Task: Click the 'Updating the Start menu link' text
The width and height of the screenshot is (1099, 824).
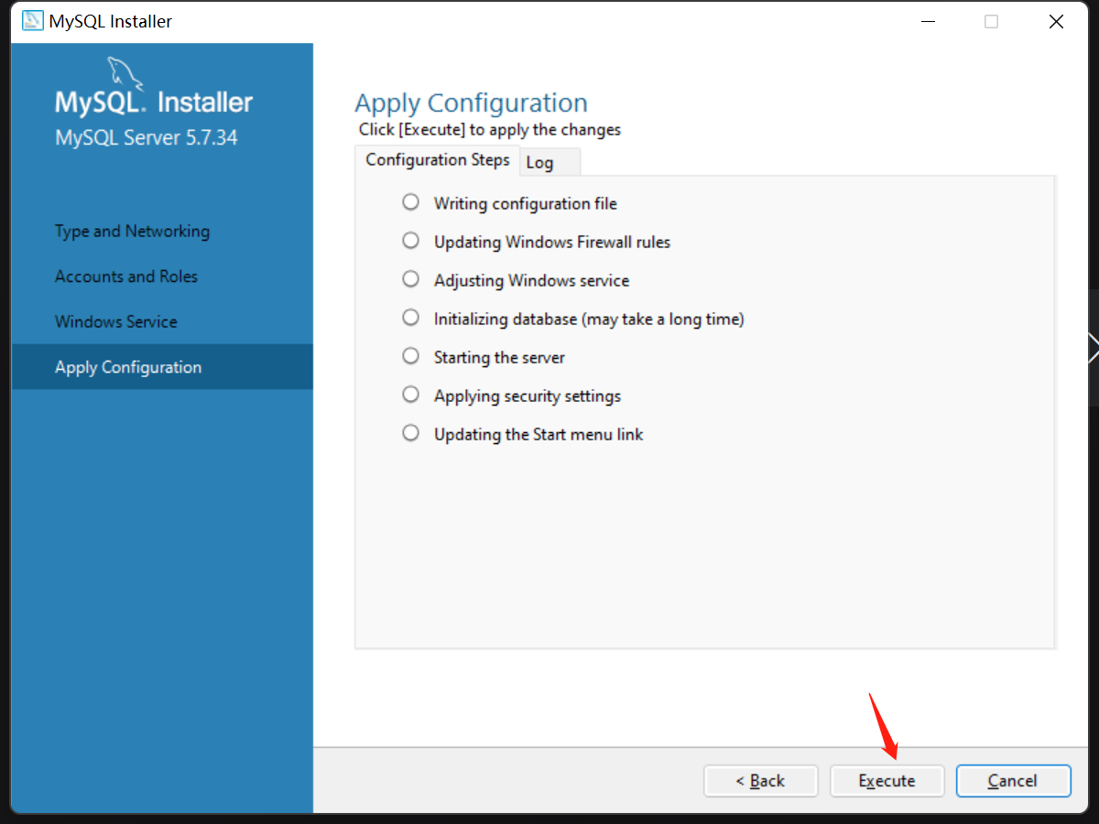Action: coord(539,435)
